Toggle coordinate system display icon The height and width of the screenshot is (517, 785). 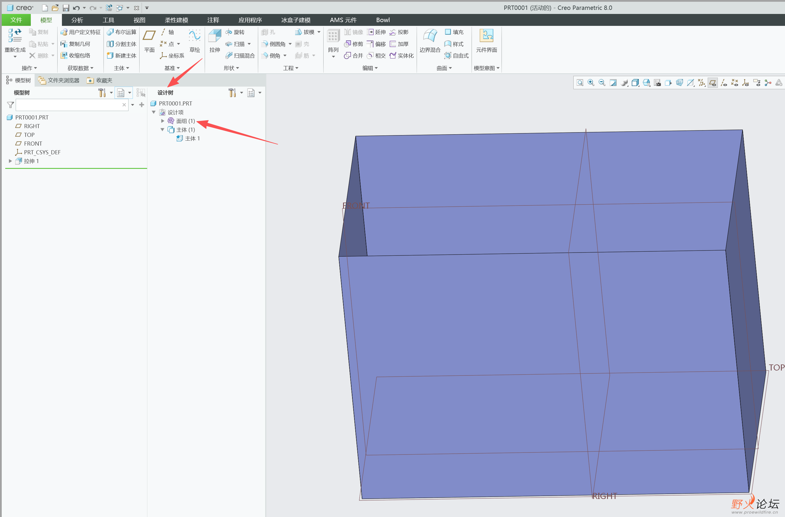(746, 83)
